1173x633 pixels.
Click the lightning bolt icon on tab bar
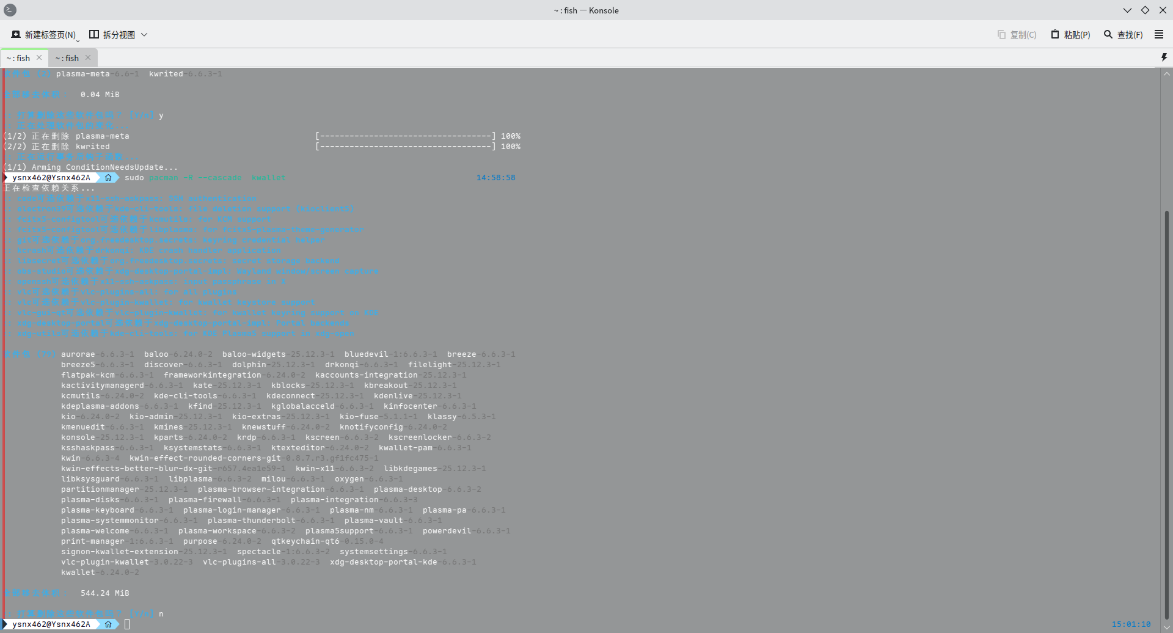point(1164,57)
